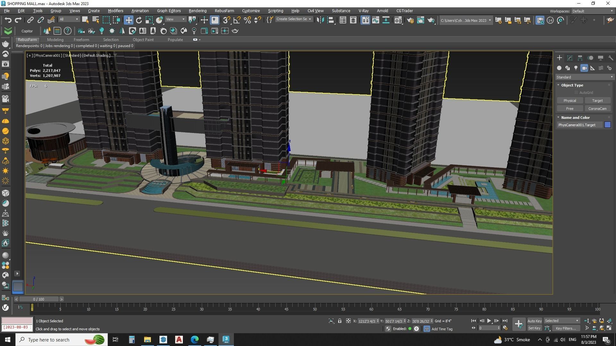Click the Redo arrow icon
Screen dimensions: 616x346
[x=18, y=20]
